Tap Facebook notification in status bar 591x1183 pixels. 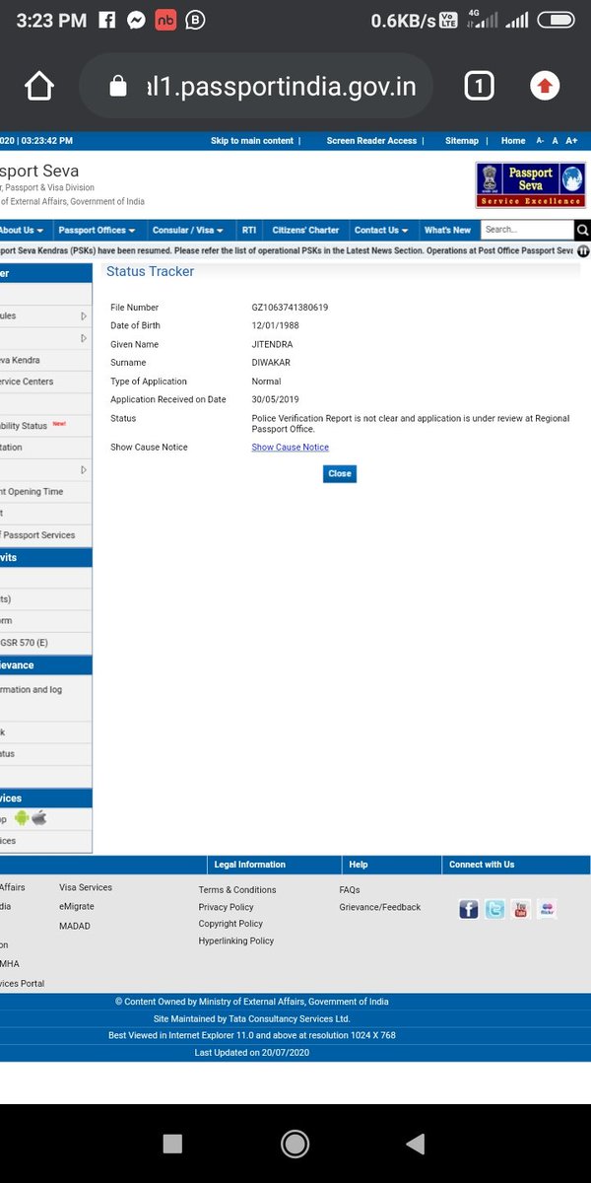click(107, 20)
